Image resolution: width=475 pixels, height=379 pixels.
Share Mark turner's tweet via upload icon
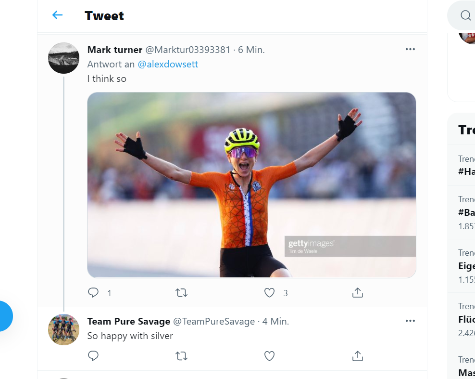click(x=358, y=292)
